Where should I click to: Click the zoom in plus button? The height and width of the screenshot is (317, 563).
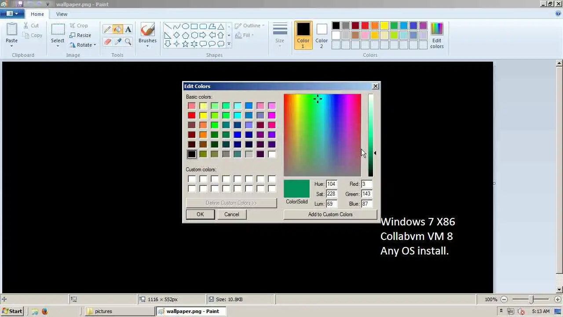tap(557, 299)
